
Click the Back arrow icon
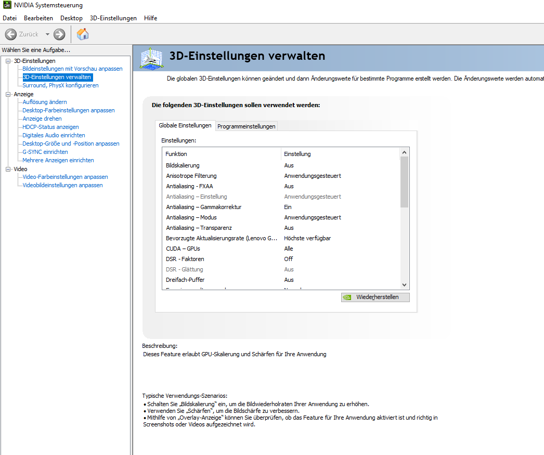[11, 34]
